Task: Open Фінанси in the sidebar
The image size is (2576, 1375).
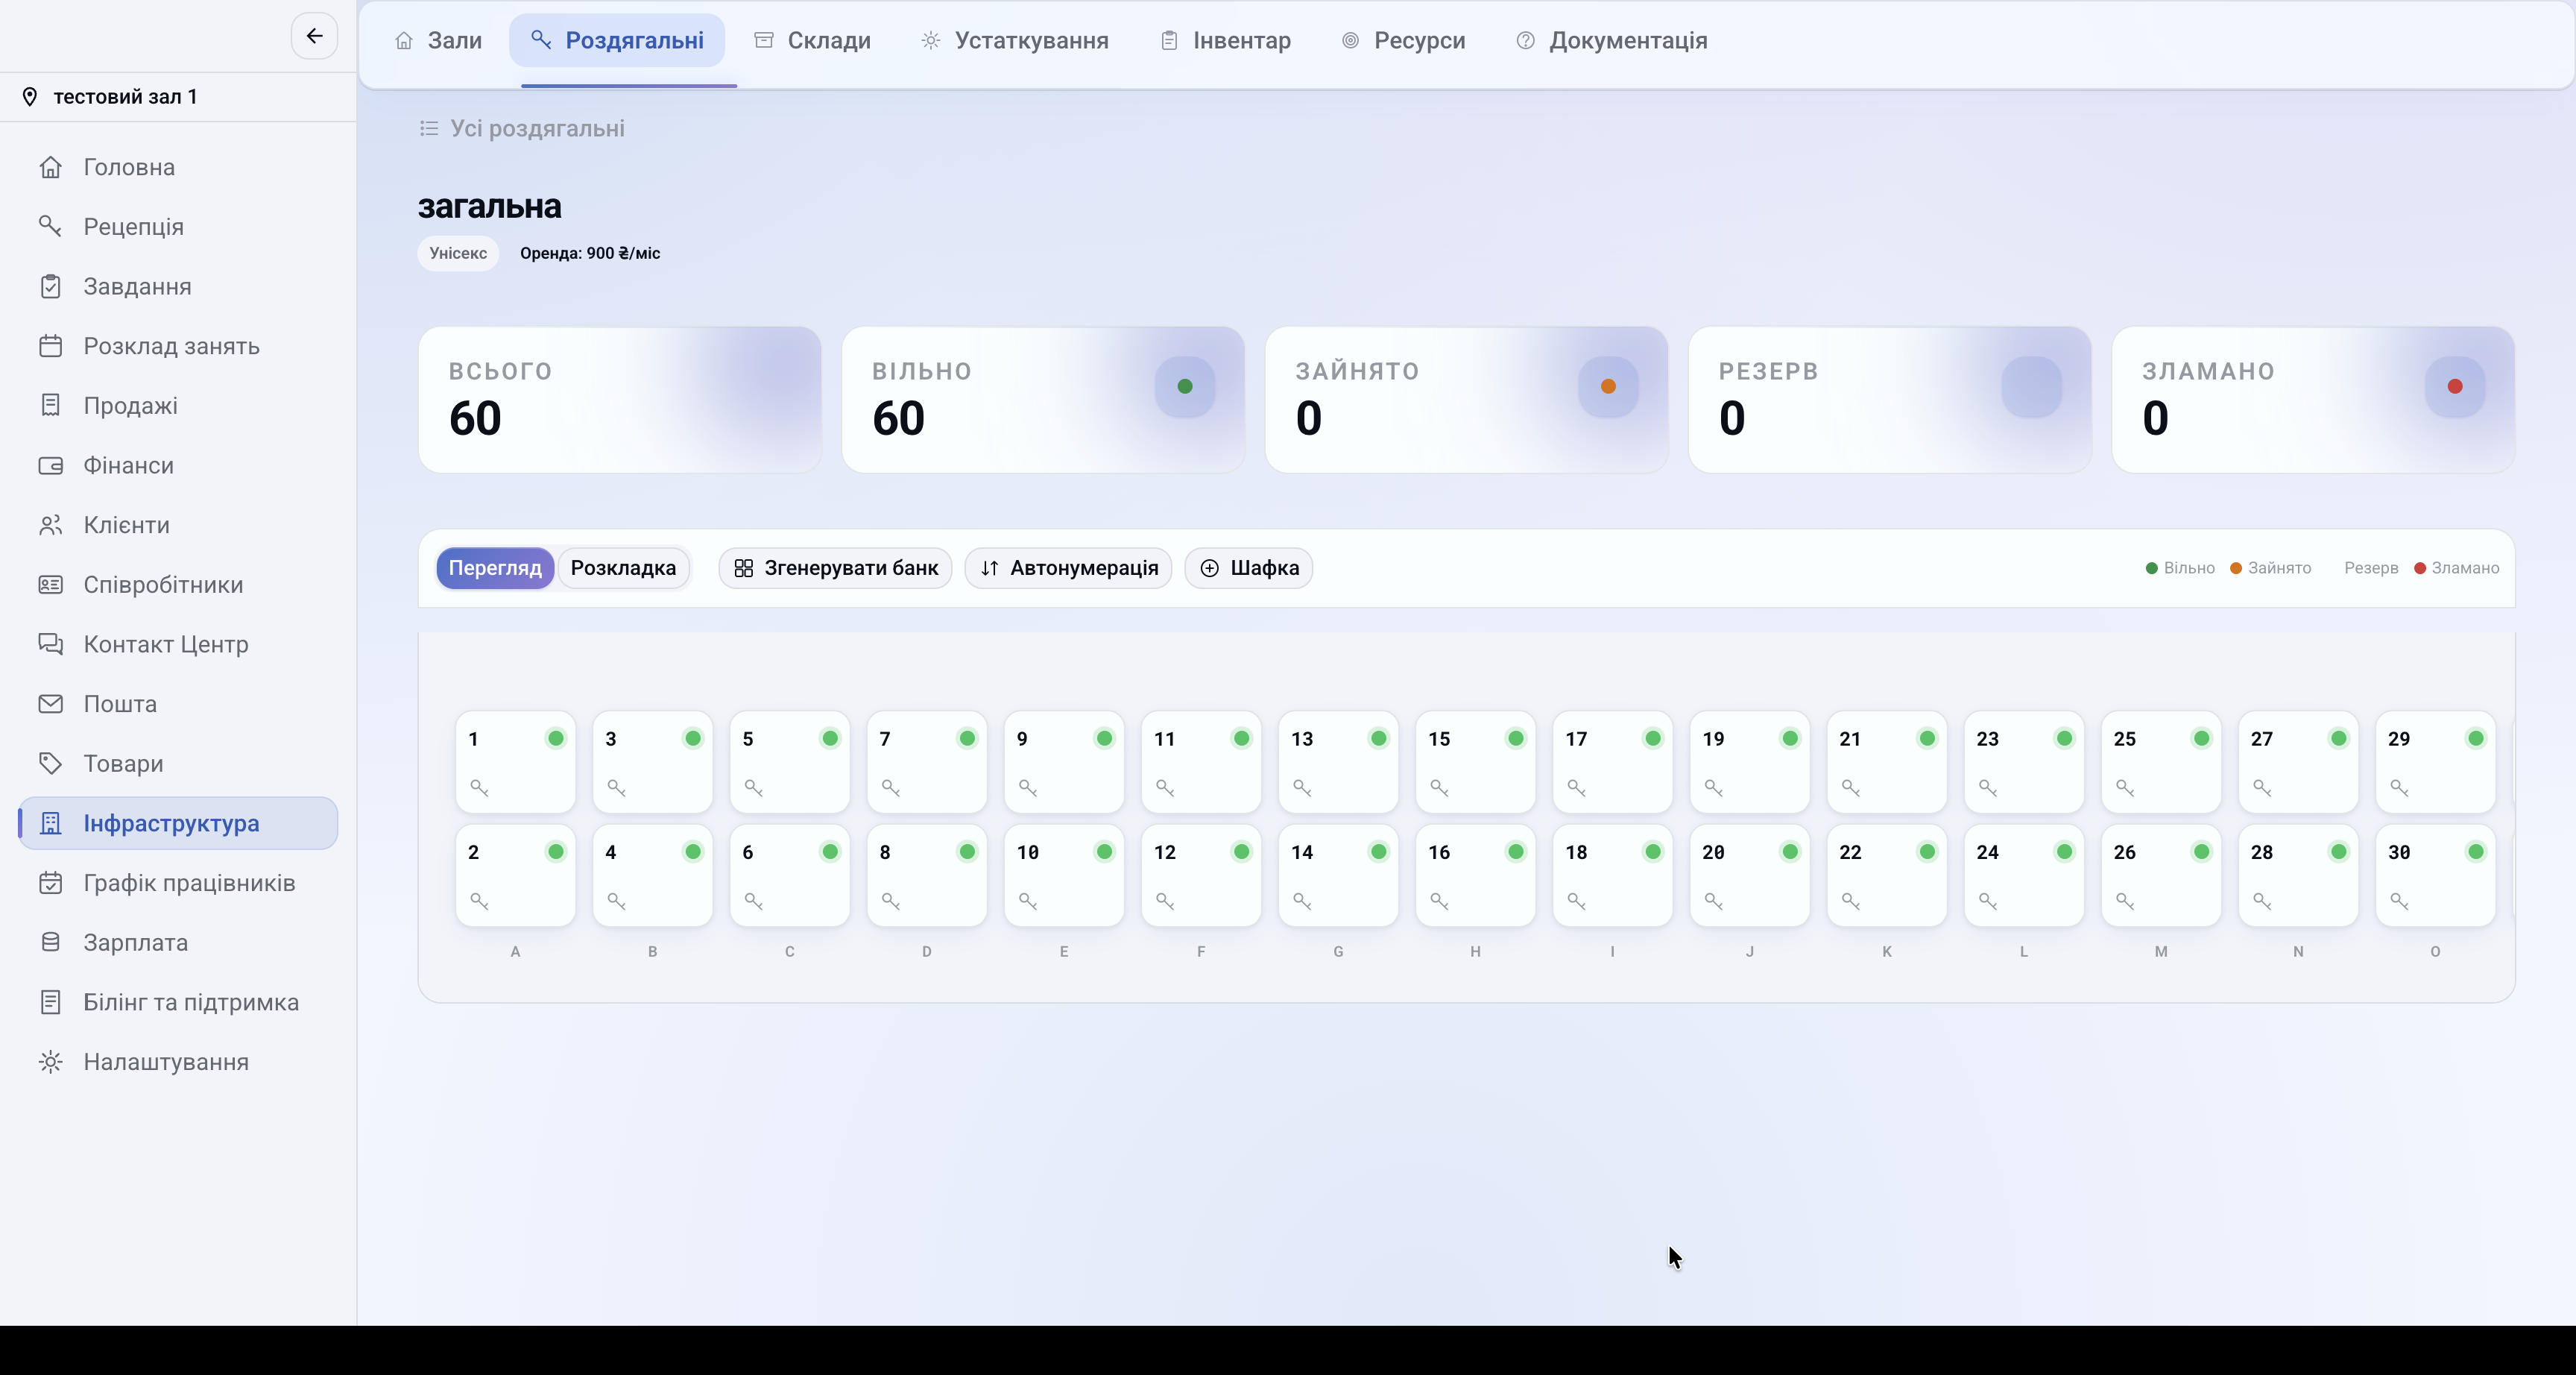Action: (x=178, y=465)
